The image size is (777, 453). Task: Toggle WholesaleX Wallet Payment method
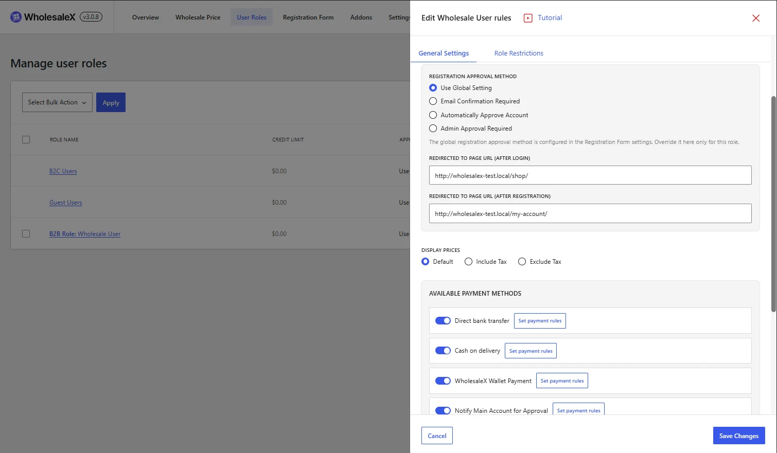coord(443,381)
